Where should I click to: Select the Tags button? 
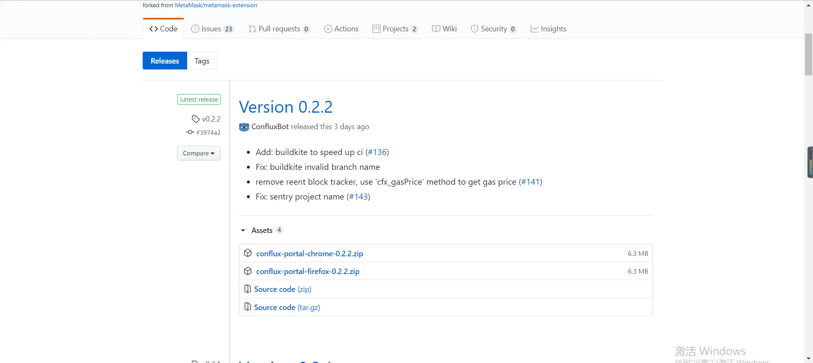[x=202, y=61]
